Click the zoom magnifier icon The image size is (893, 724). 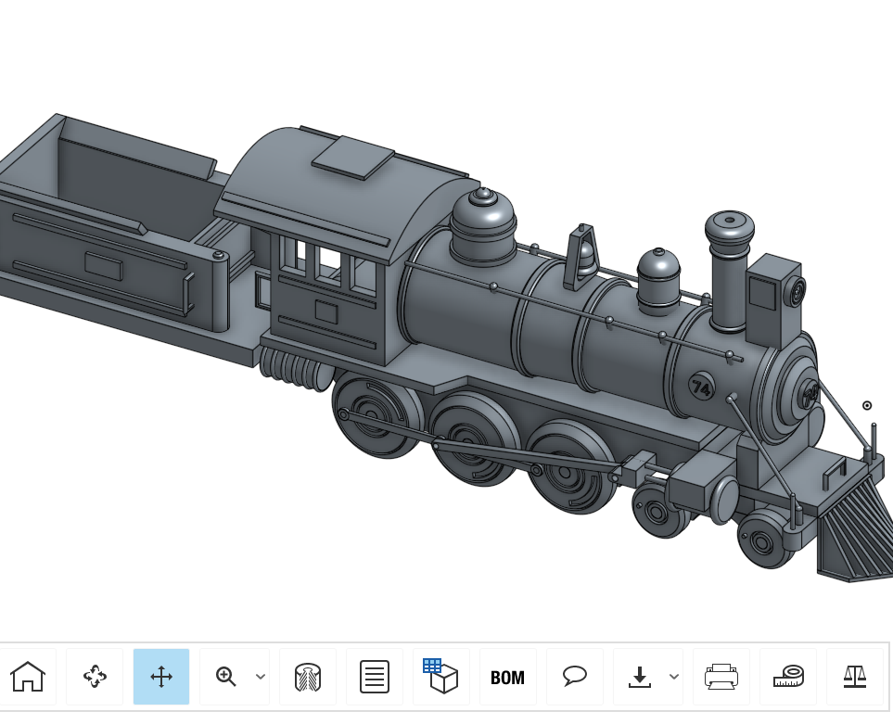pyautogui.click(x=225, y=677)
